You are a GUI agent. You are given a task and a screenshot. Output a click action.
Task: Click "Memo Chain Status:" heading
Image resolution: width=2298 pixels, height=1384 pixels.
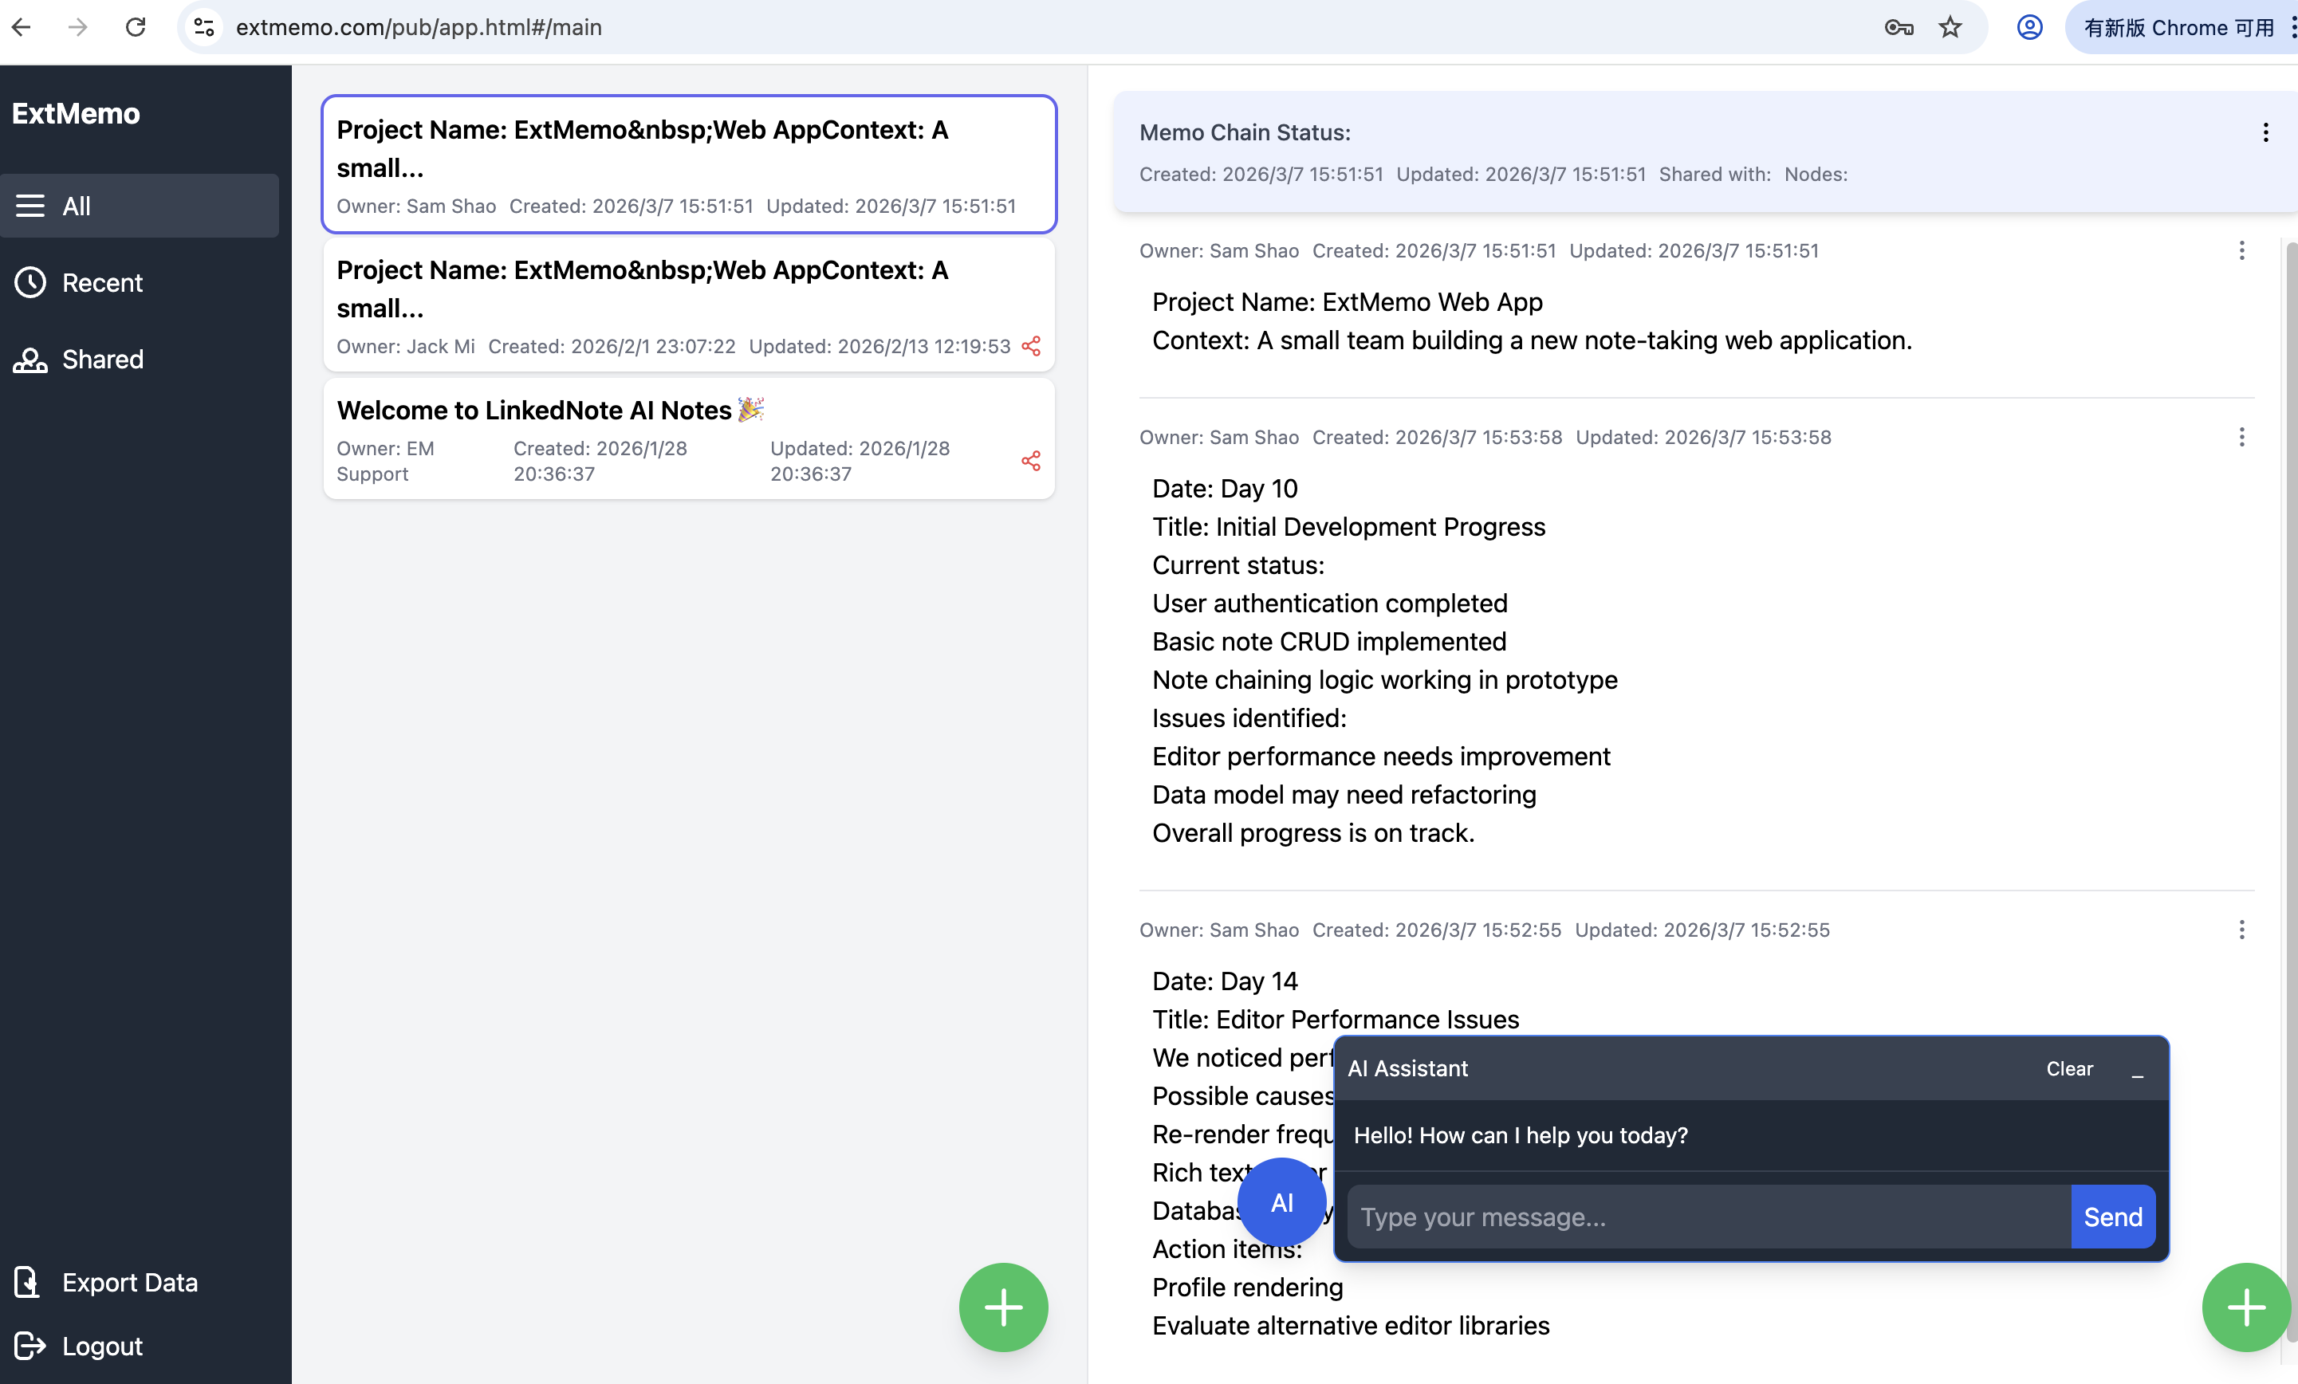(x=1245, y=132)
